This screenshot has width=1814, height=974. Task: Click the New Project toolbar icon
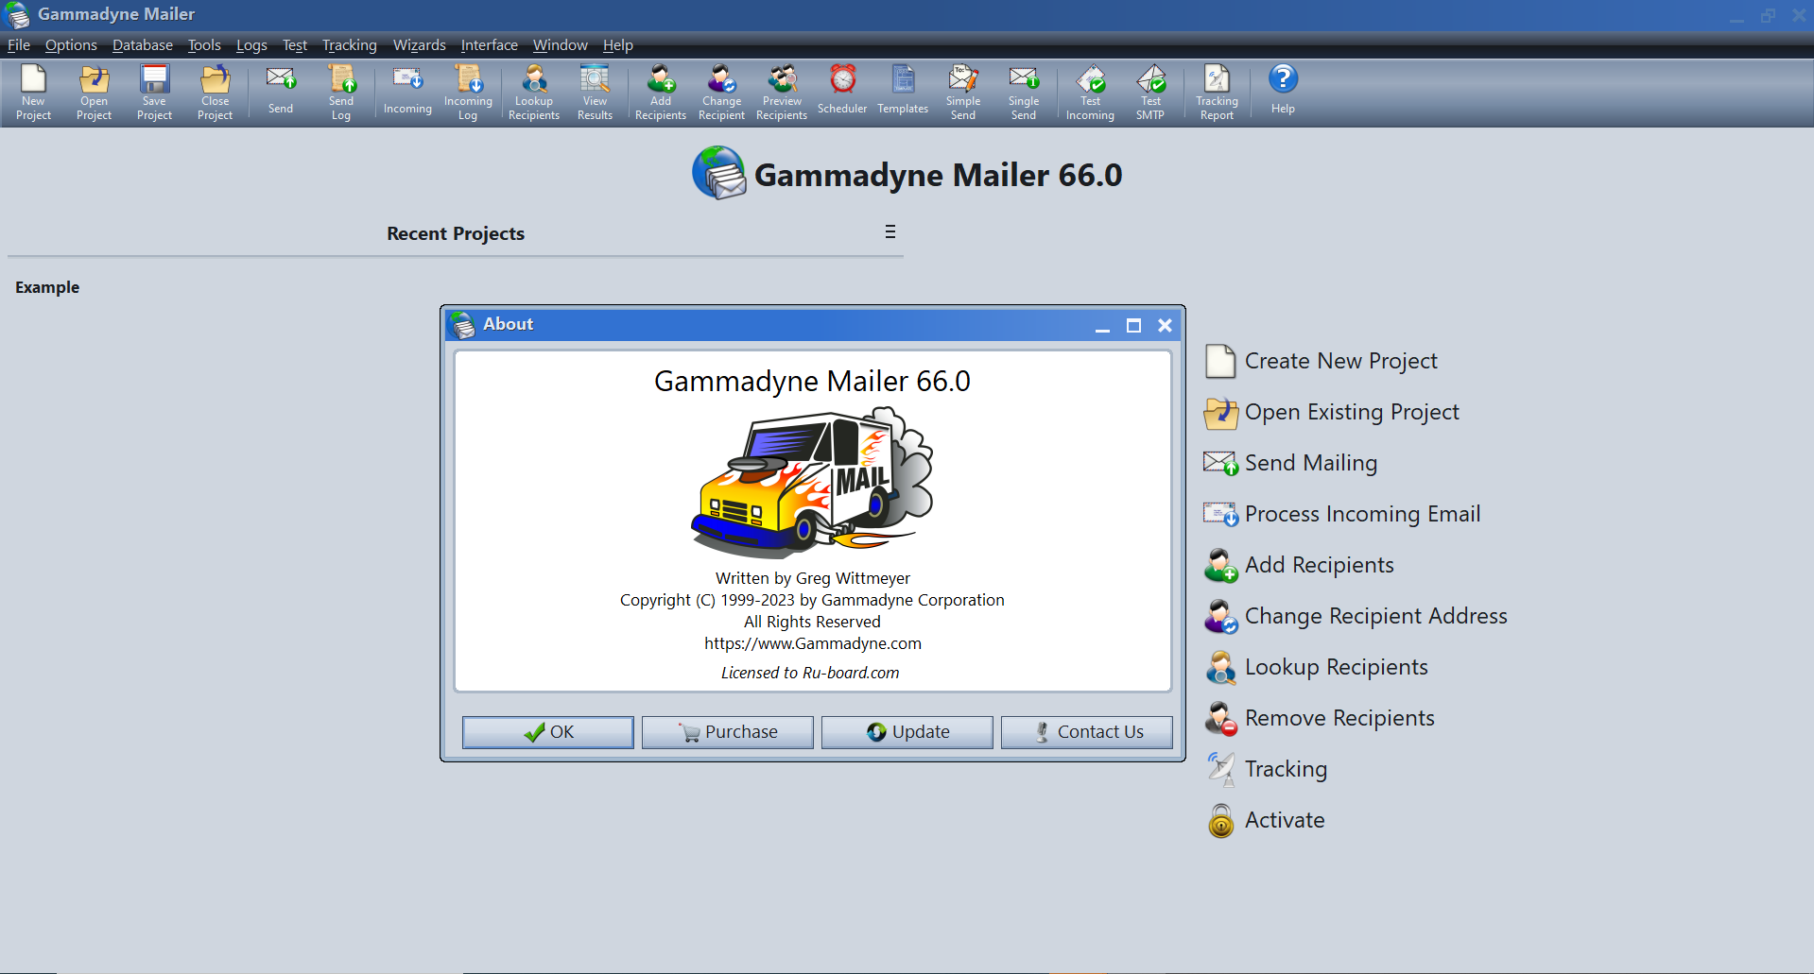(x=33, y=92)
